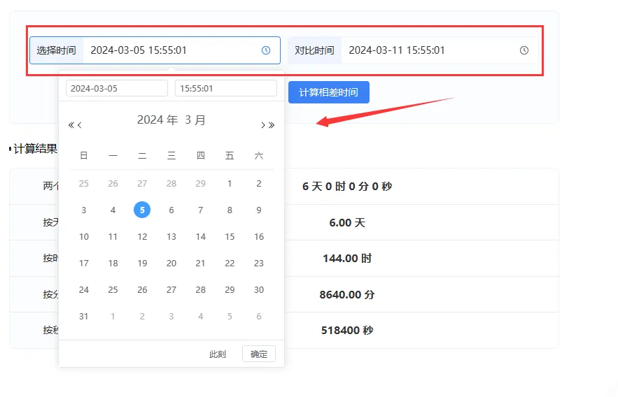Select March 15 in calendar
The width and height of the screenshot is (618, 397).
(x=230, y=236)
